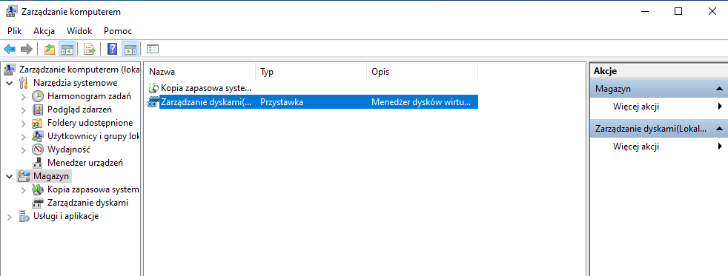728x276 pixels.
Task: Click the Foldery udostępnione icon
Action: click(38, 123)
